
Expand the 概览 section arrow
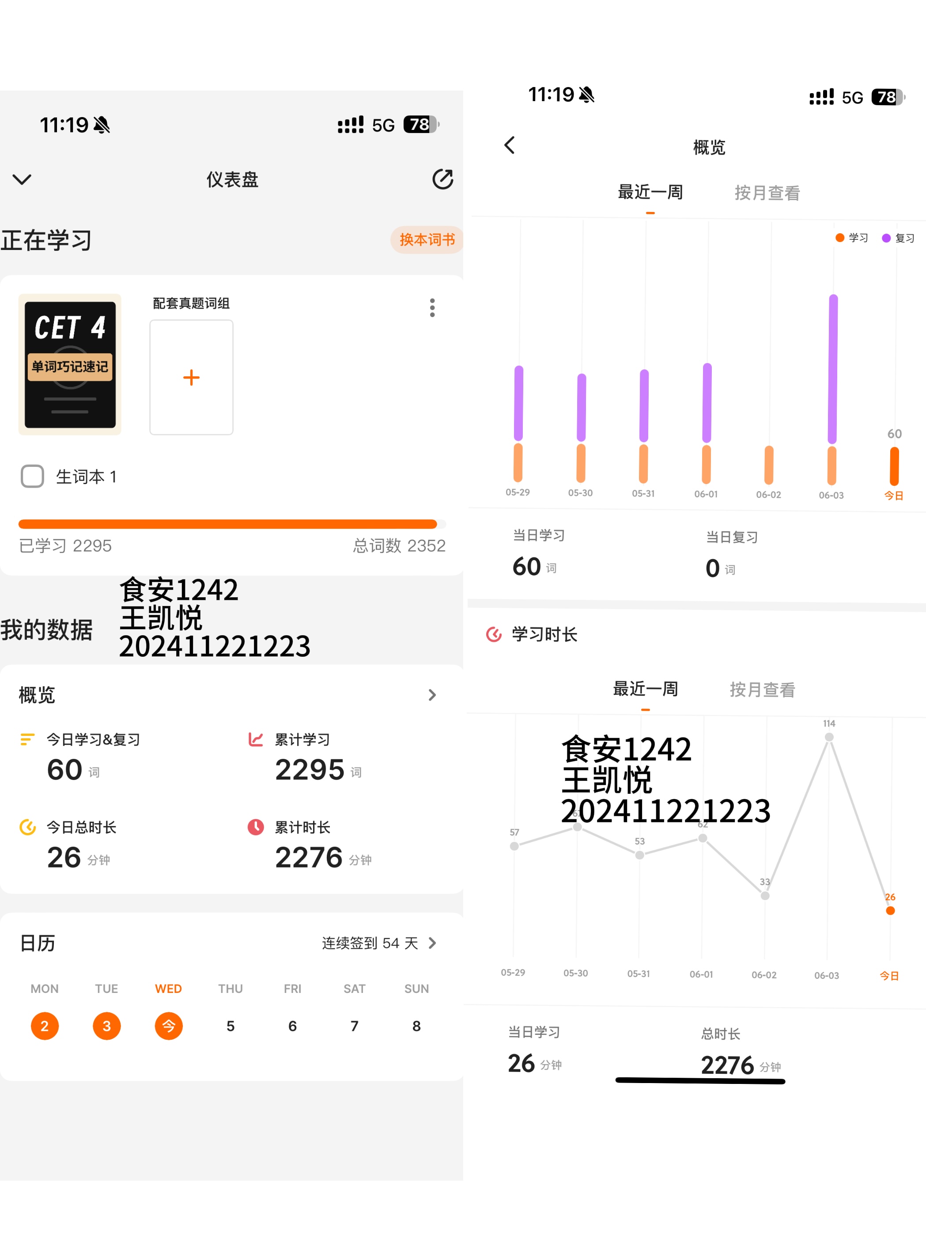click(432, 695)
